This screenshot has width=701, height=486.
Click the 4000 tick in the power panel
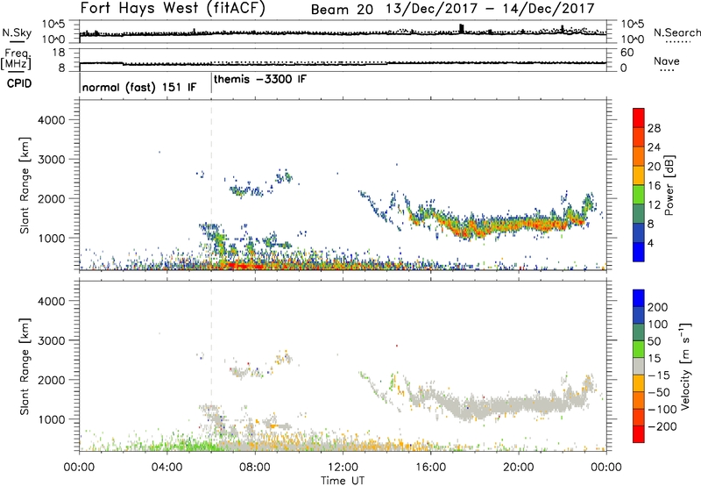coord(51,120)
